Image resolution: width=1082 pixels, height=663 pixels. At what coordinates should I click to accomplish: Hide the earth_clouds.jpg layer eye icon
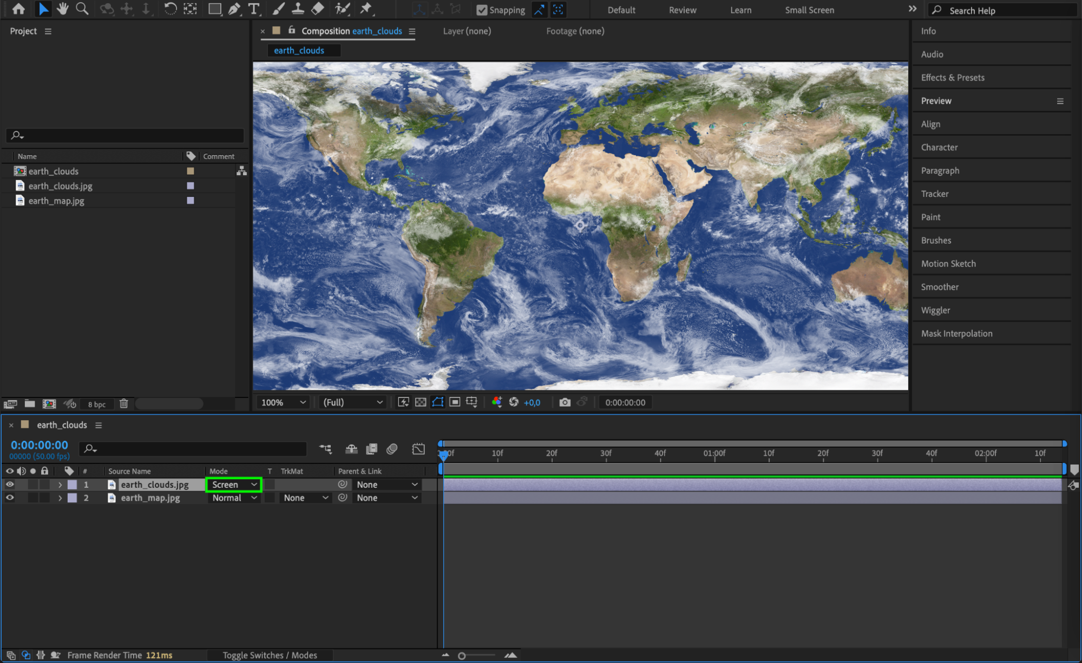10,485
